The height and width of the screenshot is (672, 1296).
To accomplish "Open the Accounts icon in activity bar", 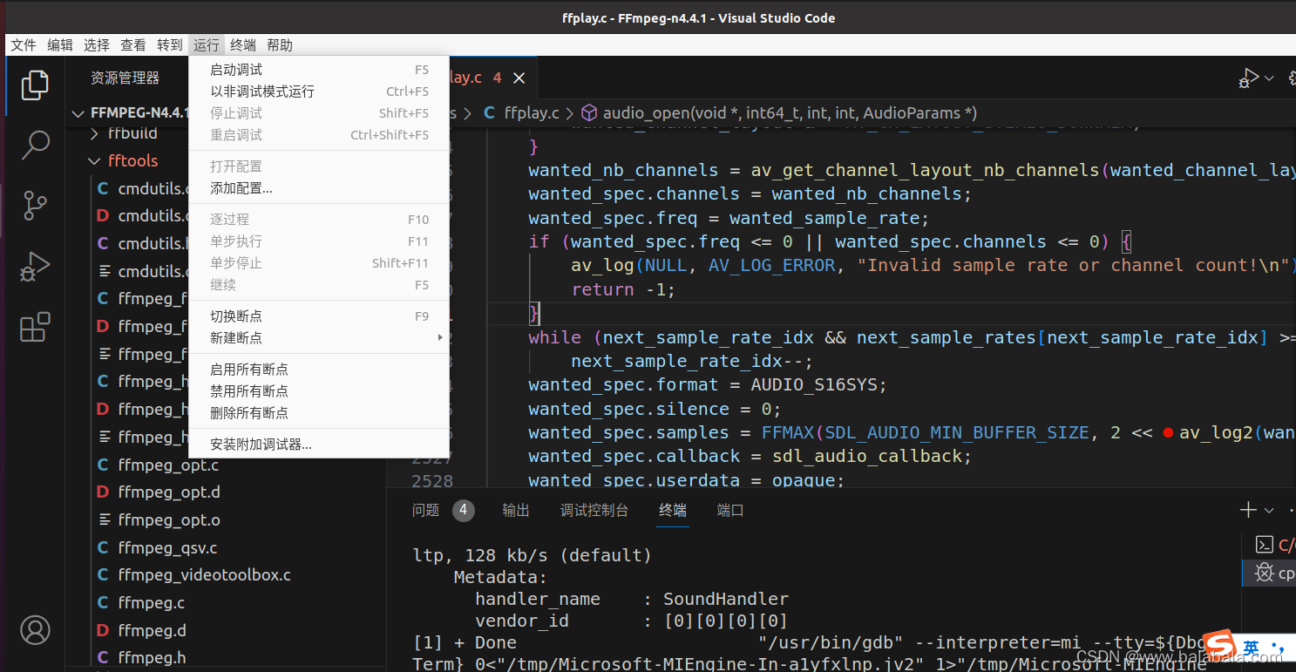I will (x=35, y=629).
